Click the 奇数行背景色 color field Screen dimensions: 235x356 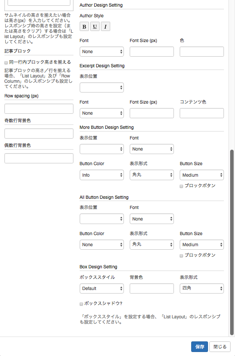click(x=39, y=134)
